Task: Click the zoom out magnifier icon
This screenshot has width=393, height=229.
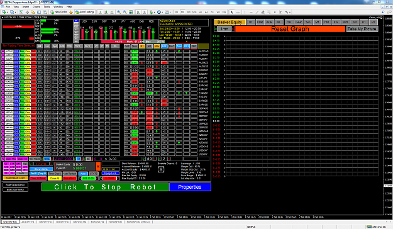Action: click(125, 12)
